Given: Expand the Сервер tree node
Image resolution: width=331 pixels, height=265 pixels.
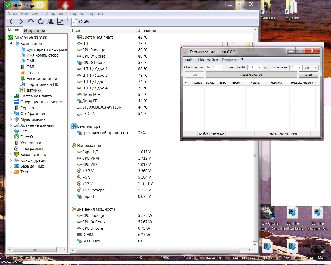Looking at the screenshot, I should pyautogui.click(x=11, y=108).
